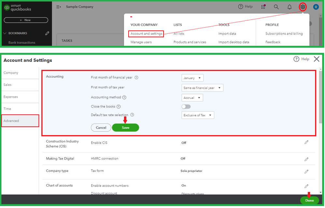Open the apps grid icon
This screenshot has width=325, height=208.
click(263, 7)
